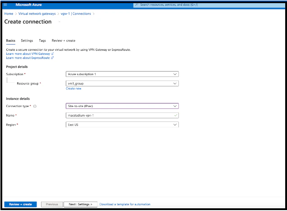Click the search magnifier icon

click(137, 5)
